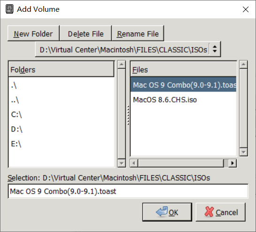Click the Rename File button
Screen dimensions: 256x232
(x=138, y=33)
